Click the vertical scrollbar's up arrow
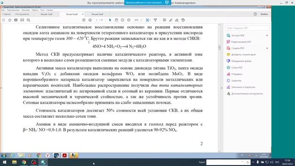 pyautogui.click(x=219, y=25)
